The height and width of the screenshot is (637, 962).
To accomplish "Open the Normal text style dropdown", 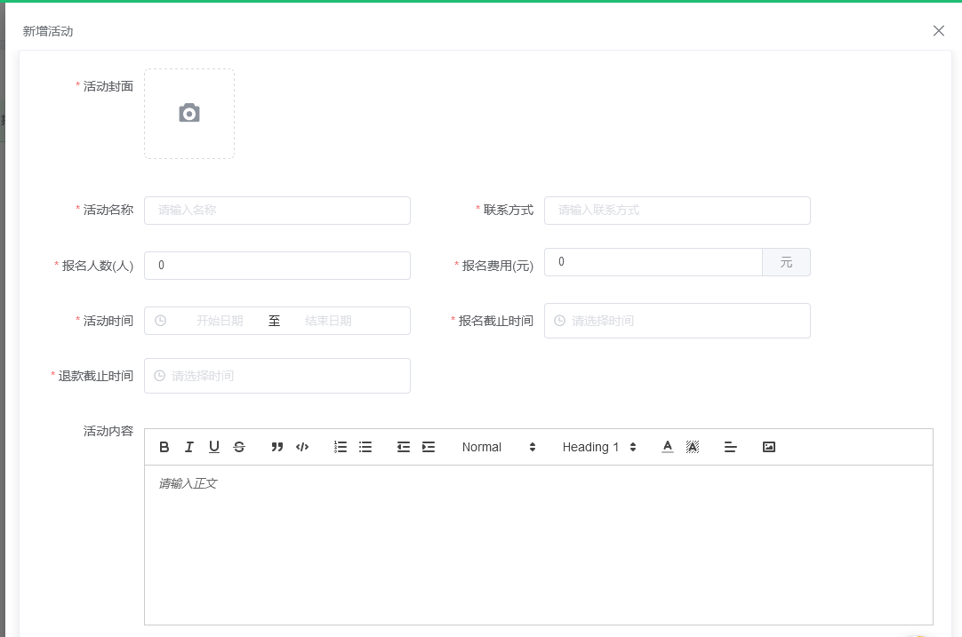I will tap(493, 447).
